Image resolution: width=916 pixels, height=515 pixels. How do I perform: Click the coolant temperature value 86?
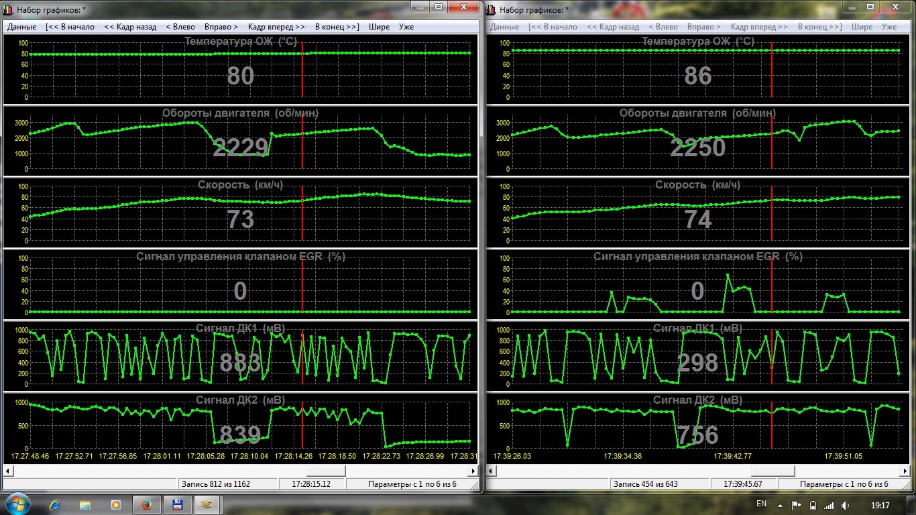pyautogui.click(x=698, y=76)
